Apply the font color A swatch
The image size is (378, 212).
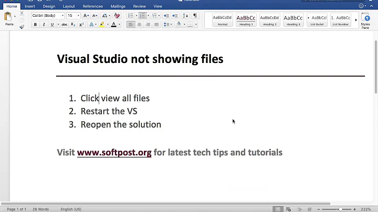pyautogui.click(x=114, y=24)
